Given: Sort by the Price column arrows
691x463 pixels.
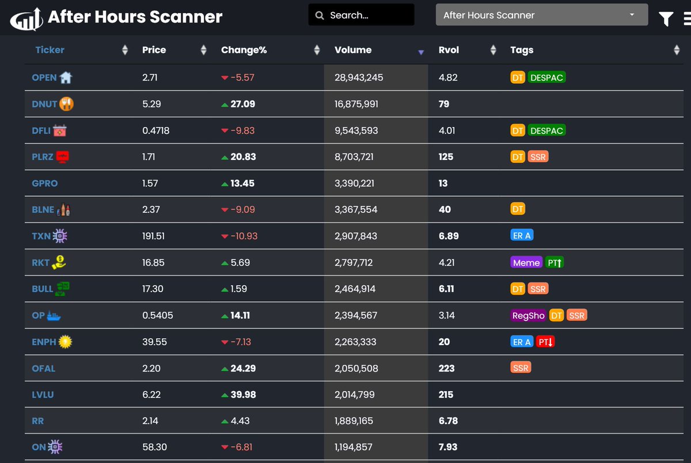Looking at the screenshot, I should coord(203,50).
